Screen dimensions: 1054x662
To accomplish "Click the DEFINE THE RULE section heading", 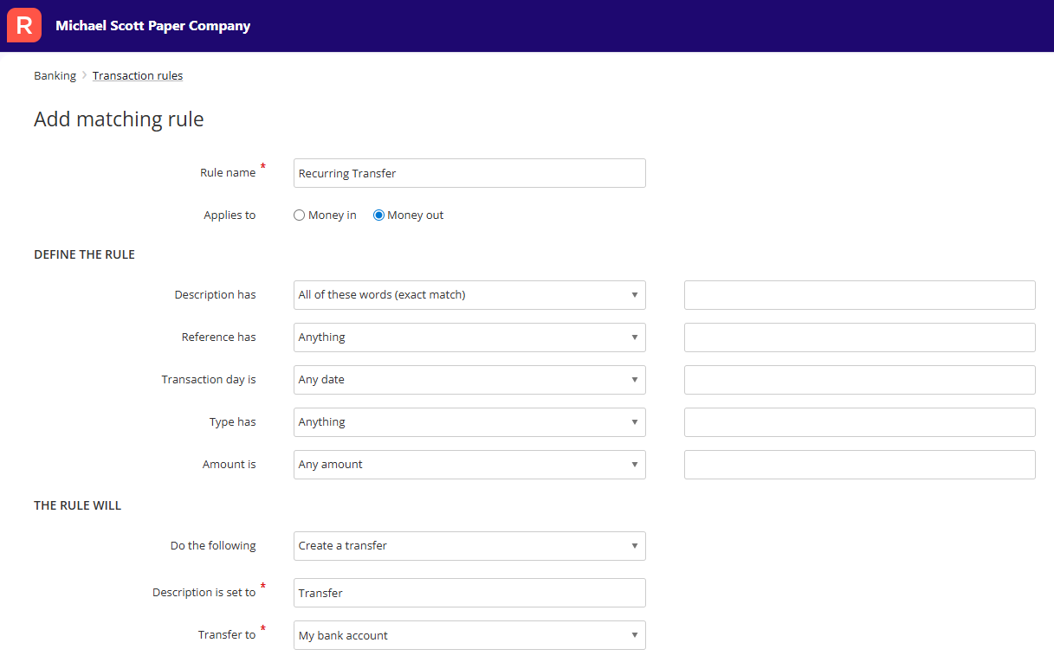I will (84, 254).
